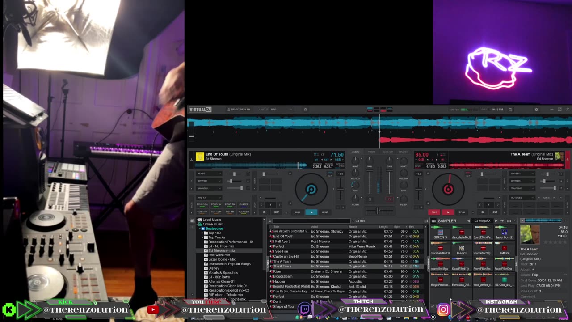572x322 pixels.
Task: Open deck A REVERB effect dropdown
Action: [x=209, y=181]
